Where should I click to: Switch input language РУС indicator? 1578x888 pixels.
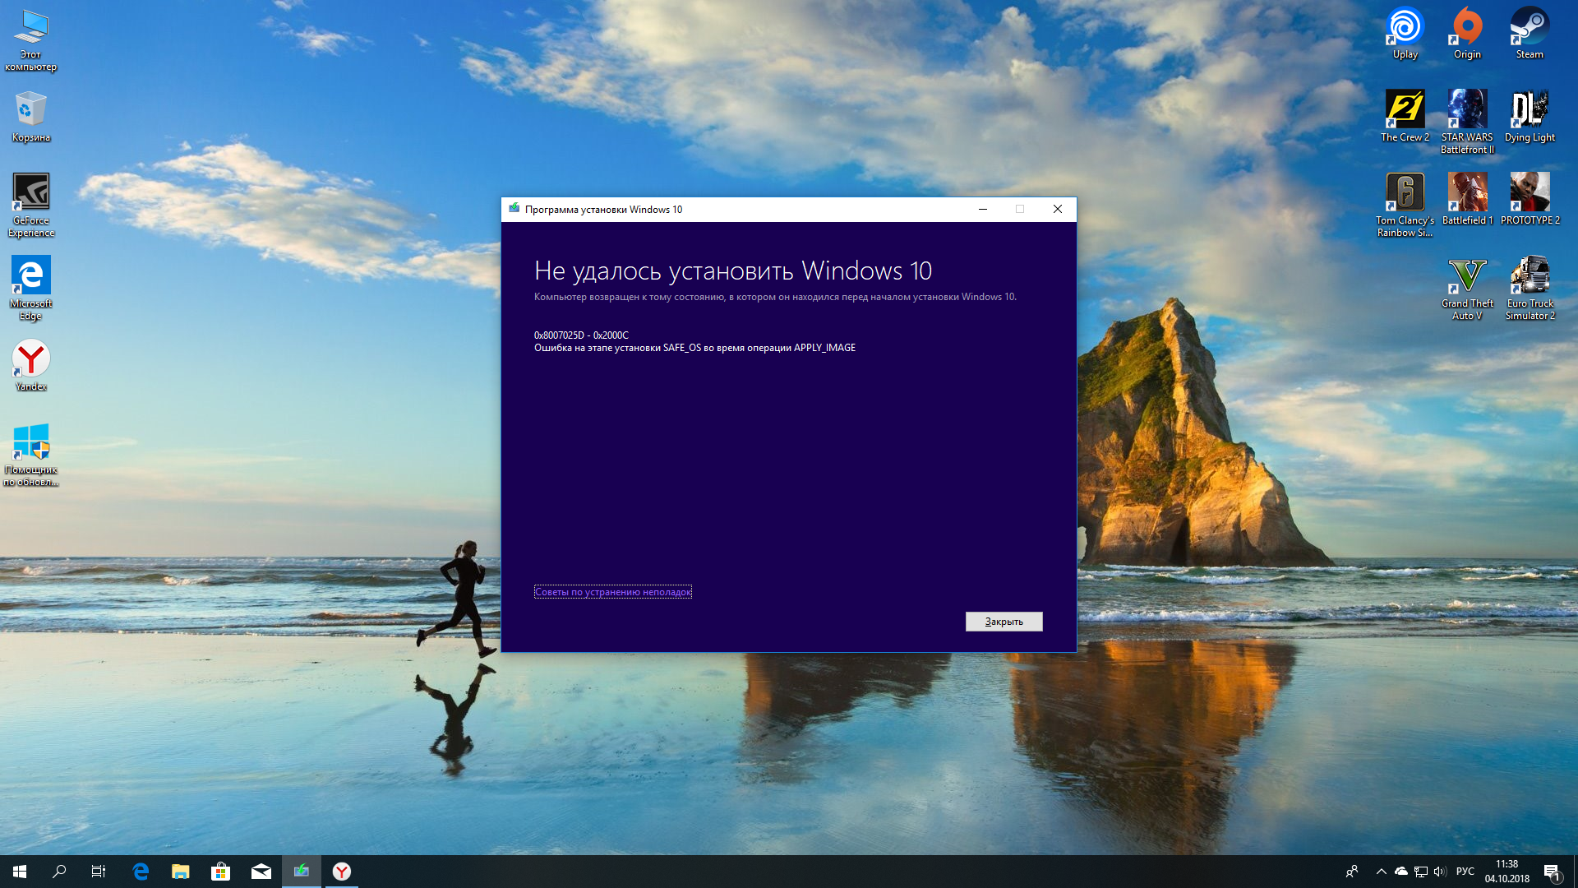click(1465, 872)
